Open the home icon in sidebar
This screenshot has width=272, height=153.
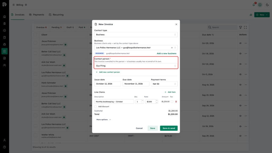(5, 17)
